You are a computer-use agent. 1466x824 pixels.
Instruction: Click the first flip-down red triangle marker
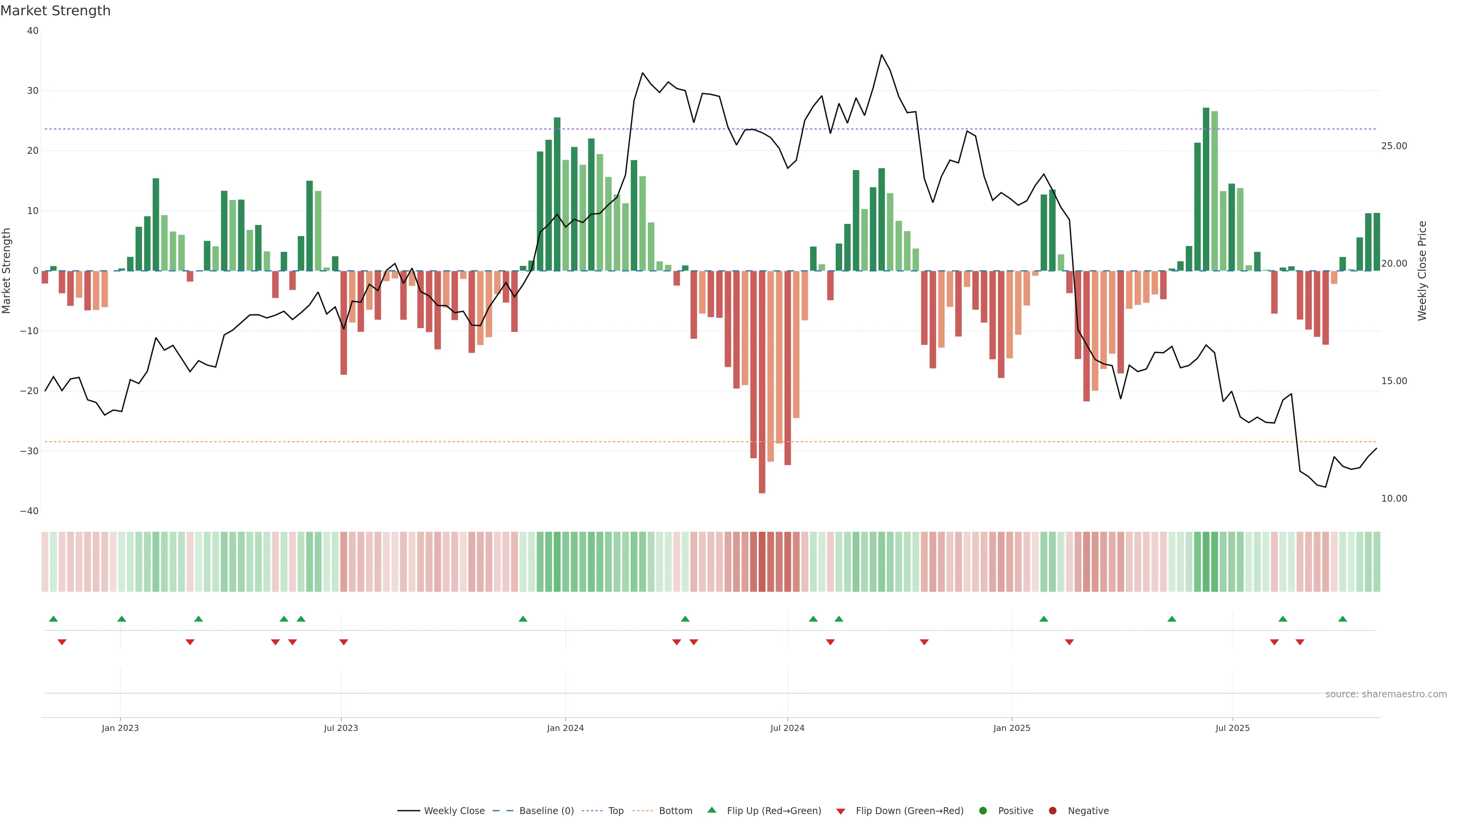click(62, 642)
